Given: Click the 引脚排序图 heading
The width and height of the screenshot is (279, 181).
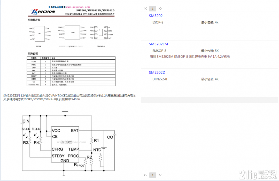Looking at the screenshot, I should [x=34, y=20].
